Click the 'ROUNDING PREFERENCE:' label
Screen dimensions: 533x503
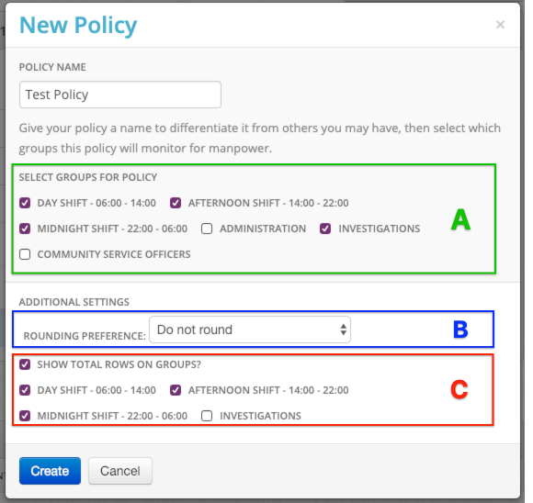click(x=85, y=336)
